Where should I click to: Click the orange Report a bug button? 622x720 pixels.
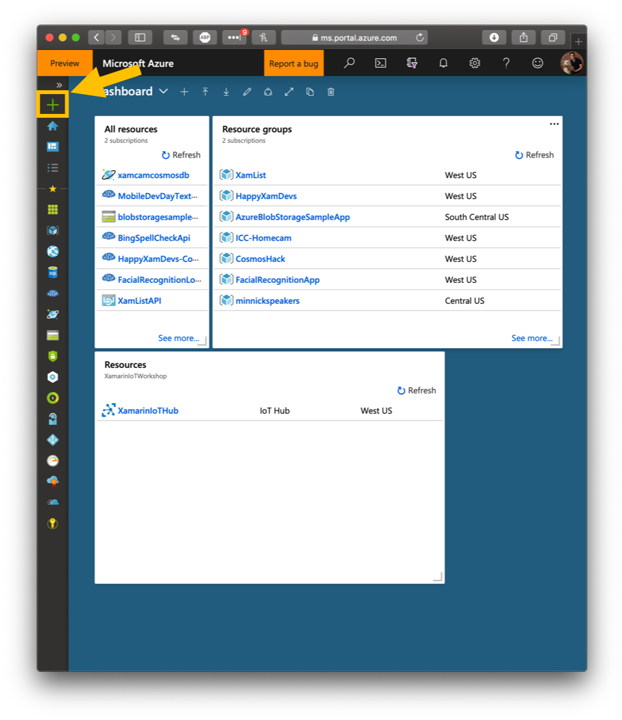click(x=294, y=63)
